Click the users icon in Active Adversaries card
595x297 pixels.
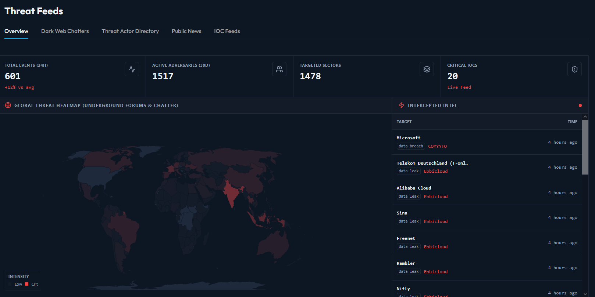[279, 69]
